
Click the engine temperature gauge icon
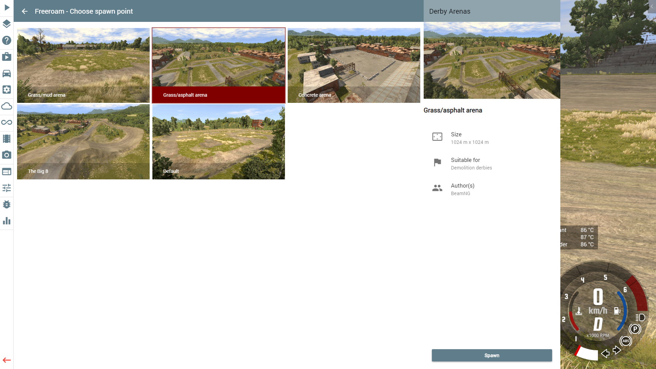click(x=579, y=311)
